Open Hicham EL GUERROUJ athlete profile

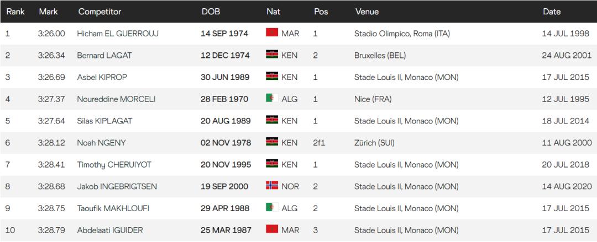(118, 34)
